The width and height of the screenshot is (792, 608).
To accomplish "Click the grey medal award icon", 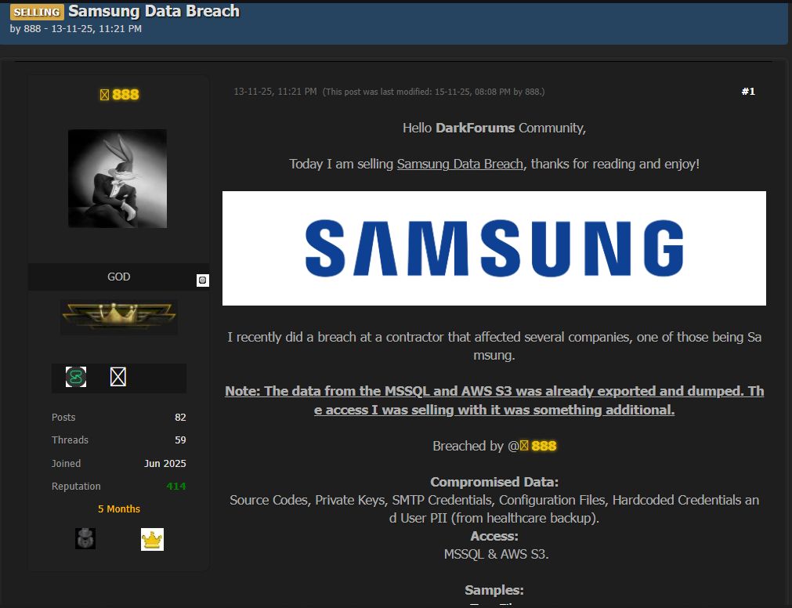I will tap(85, 538).
